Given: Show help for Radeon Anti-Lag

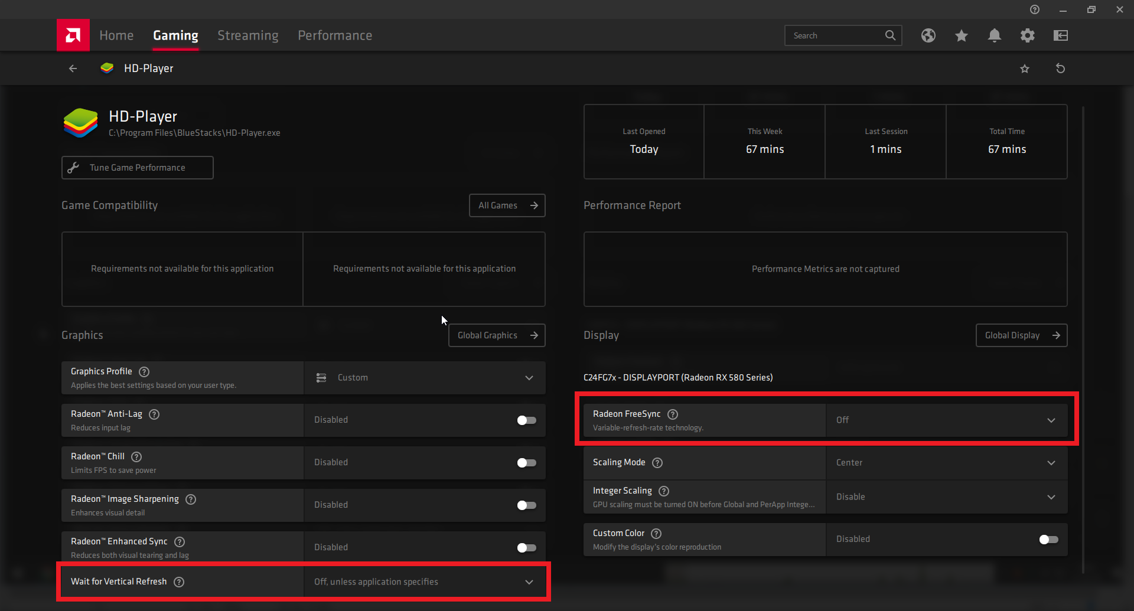Looking at the screenshot, I should coord(154,414).
